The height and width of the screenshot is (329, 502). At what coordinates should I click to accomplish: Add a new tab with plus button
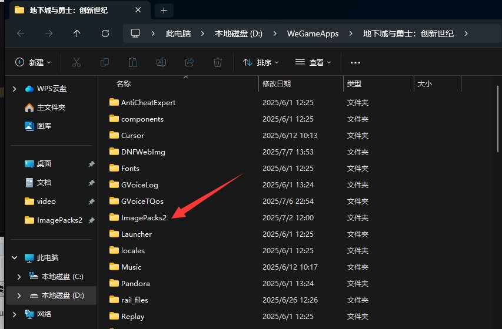(164, 11)
